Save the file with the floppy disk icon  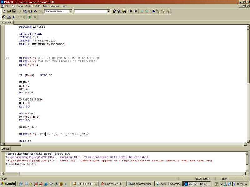click(x=13, y=11)
